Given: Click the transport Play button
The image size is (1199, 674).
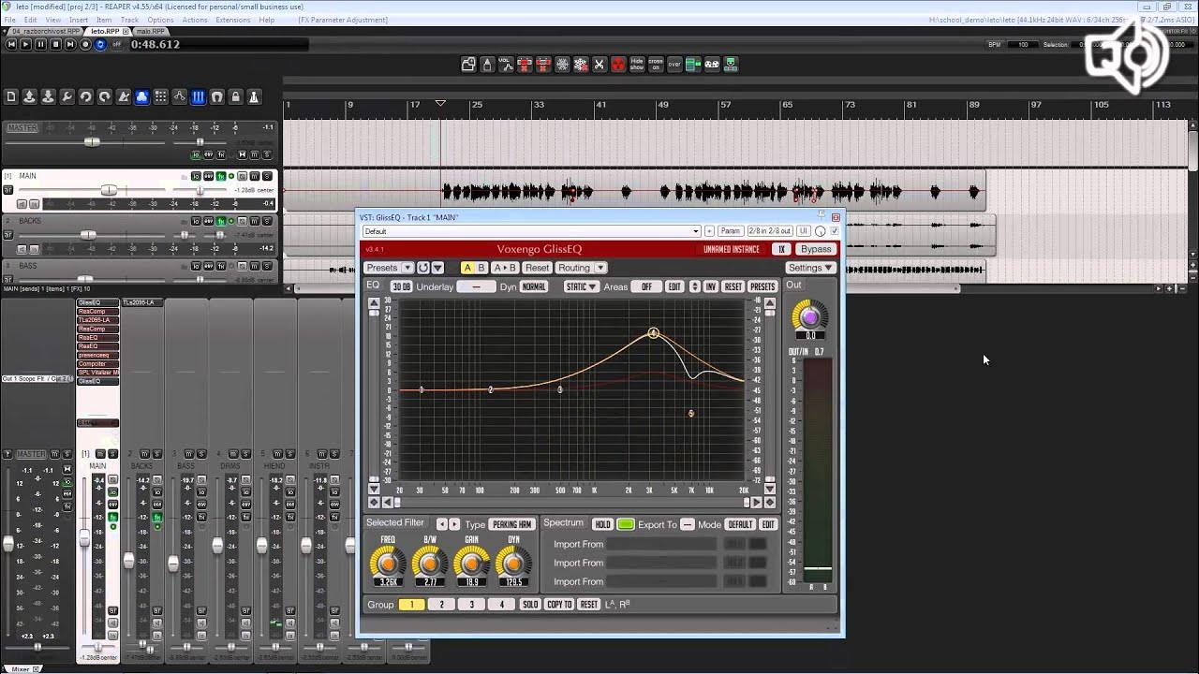Looking at the screenshot, I should [x=25, y=44].
